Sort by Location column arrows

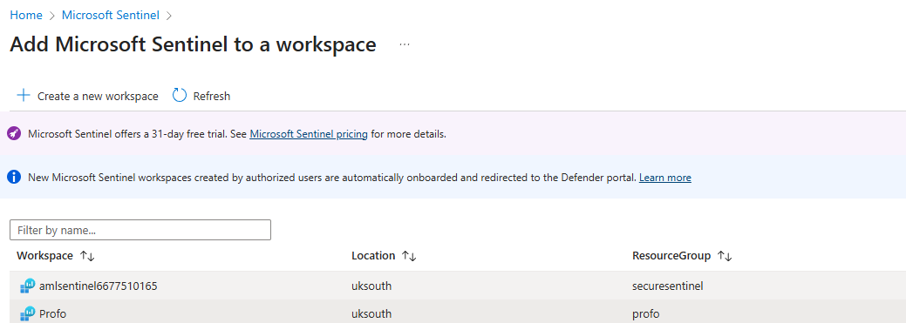coord(409,256)
